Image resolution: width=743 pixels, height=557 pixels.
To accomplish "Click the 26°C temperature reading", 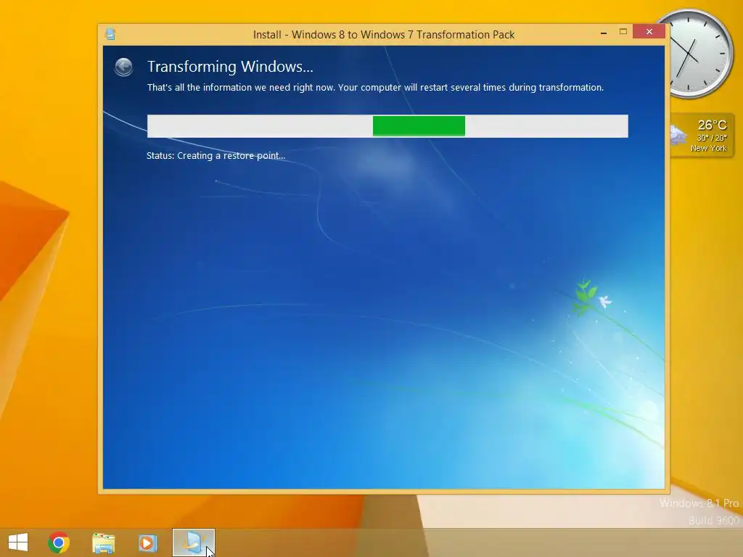I will 712,125.
